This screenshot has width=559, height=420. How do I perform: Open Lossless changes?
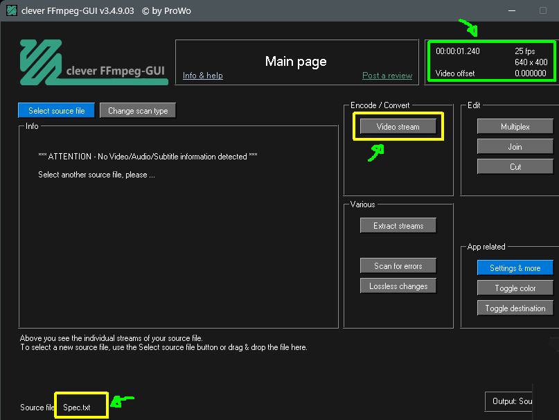tap(398, 286)
